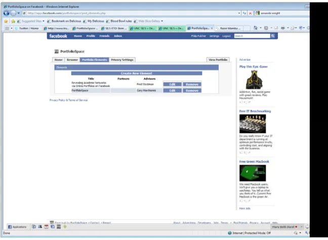The image size is (328, 240).
Task: Click the red X stop loading icon
Action: pos(250,13)
